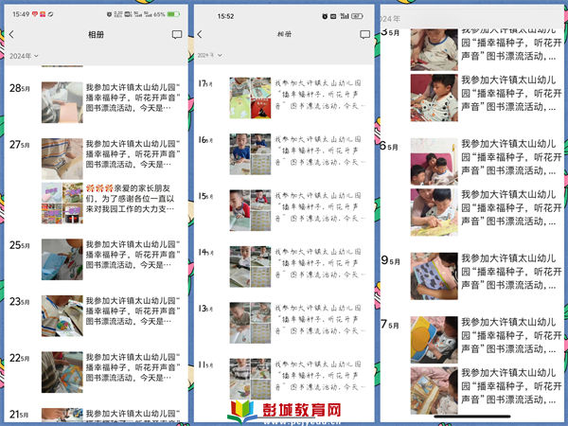Image resolution: width=568 pixels, height=426 pixels.
Task: Select the 6 5月 date label in the right phone
Action: (389, 146)
